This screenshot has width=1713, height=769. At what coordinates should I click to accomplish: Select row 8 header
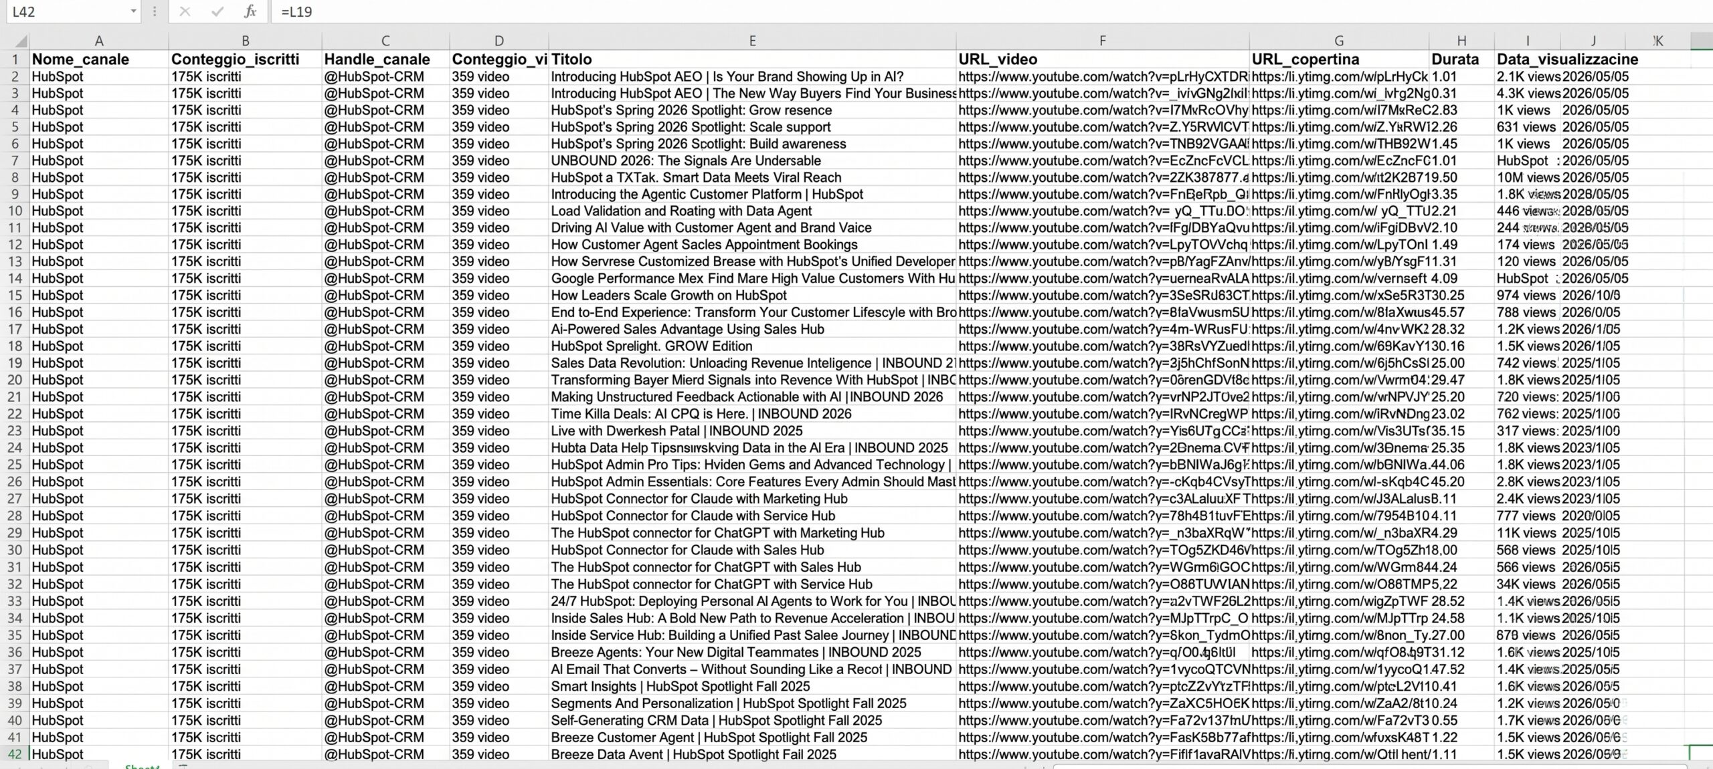[x=15, y=177]
